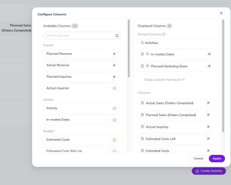Screen dimensions: 231x185
Task: Click Cancel button
Action: click(198, 158)
